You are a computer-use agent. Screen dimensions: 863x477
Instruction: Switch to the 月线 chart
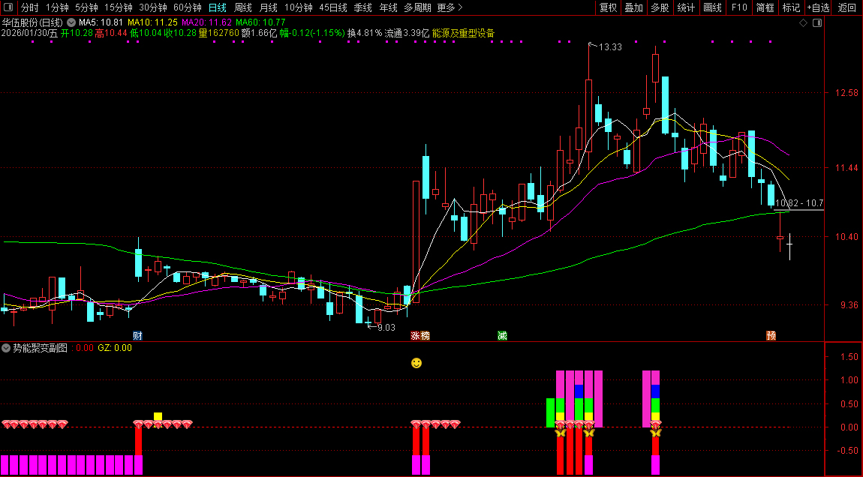pyautogui.click(x=268, y=7)
